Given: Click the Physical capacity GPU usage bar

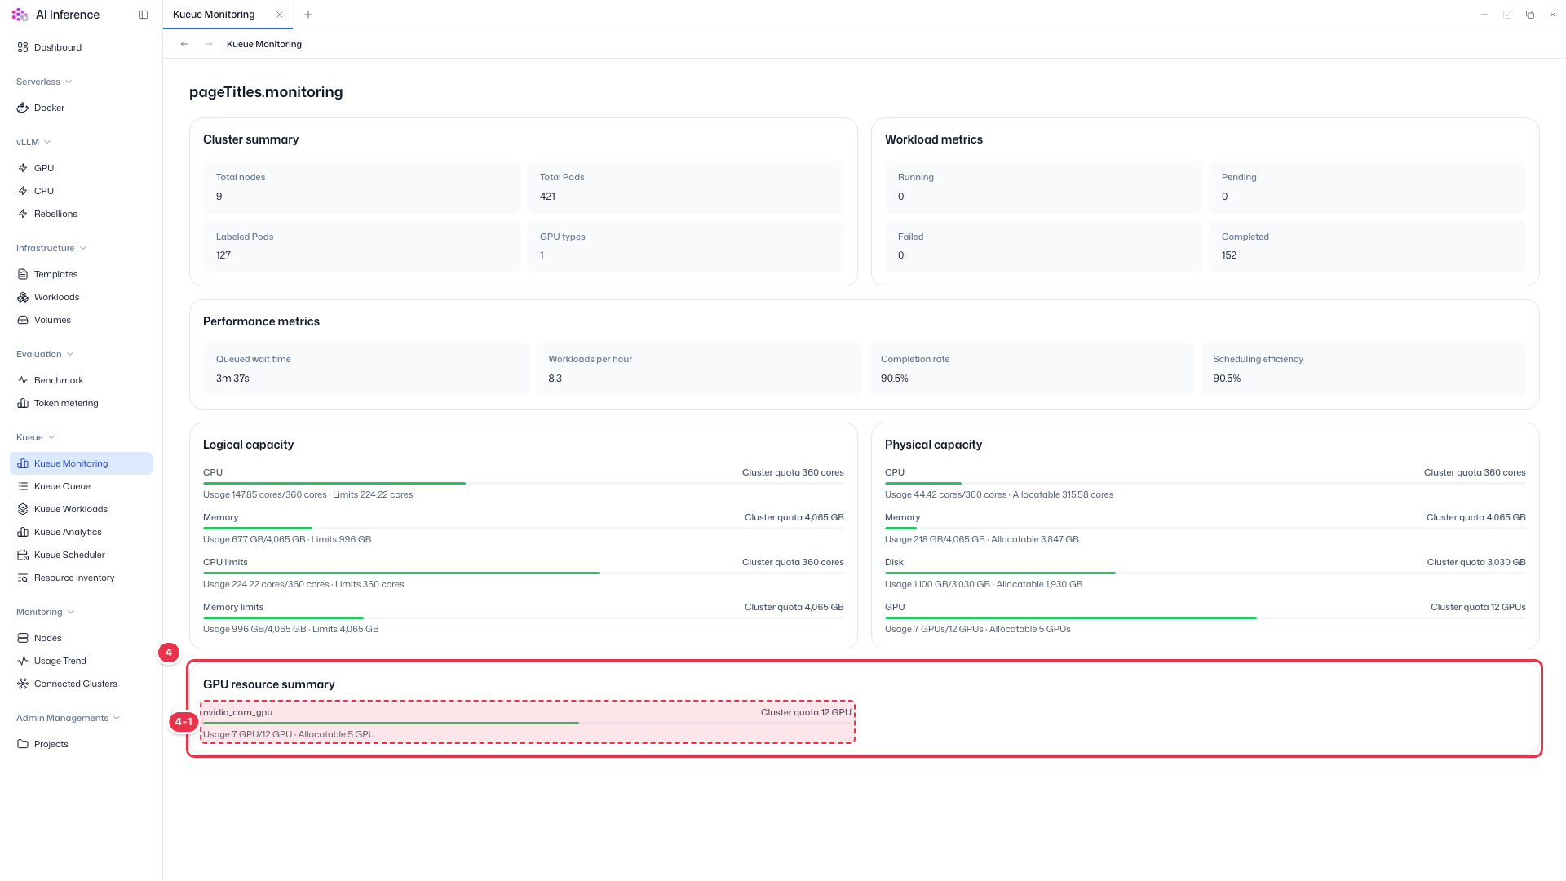Looking at the screenshot, I should [1205, 618].
